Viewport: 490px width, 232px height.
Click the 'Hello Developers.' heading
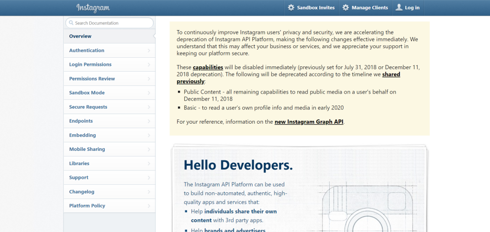[238, 165]
